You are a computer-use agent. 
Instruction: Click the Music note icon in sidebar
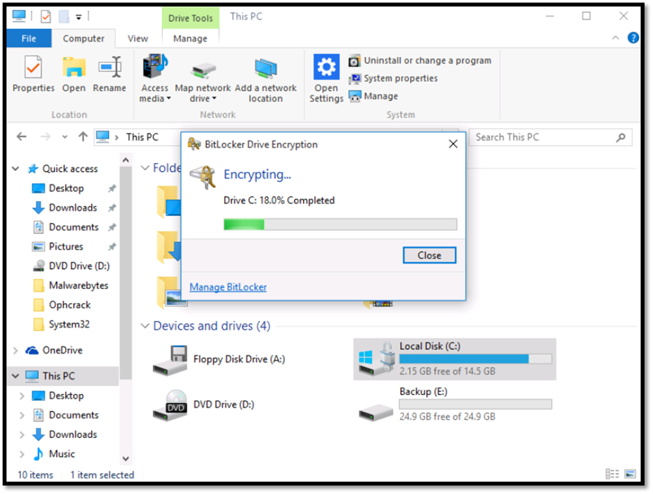tap(38, 454)
